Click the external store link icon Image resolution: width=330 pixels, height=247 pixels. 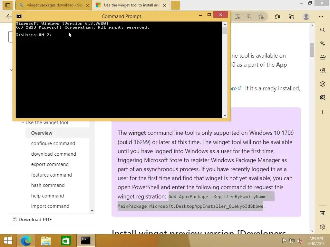[239, 88]
